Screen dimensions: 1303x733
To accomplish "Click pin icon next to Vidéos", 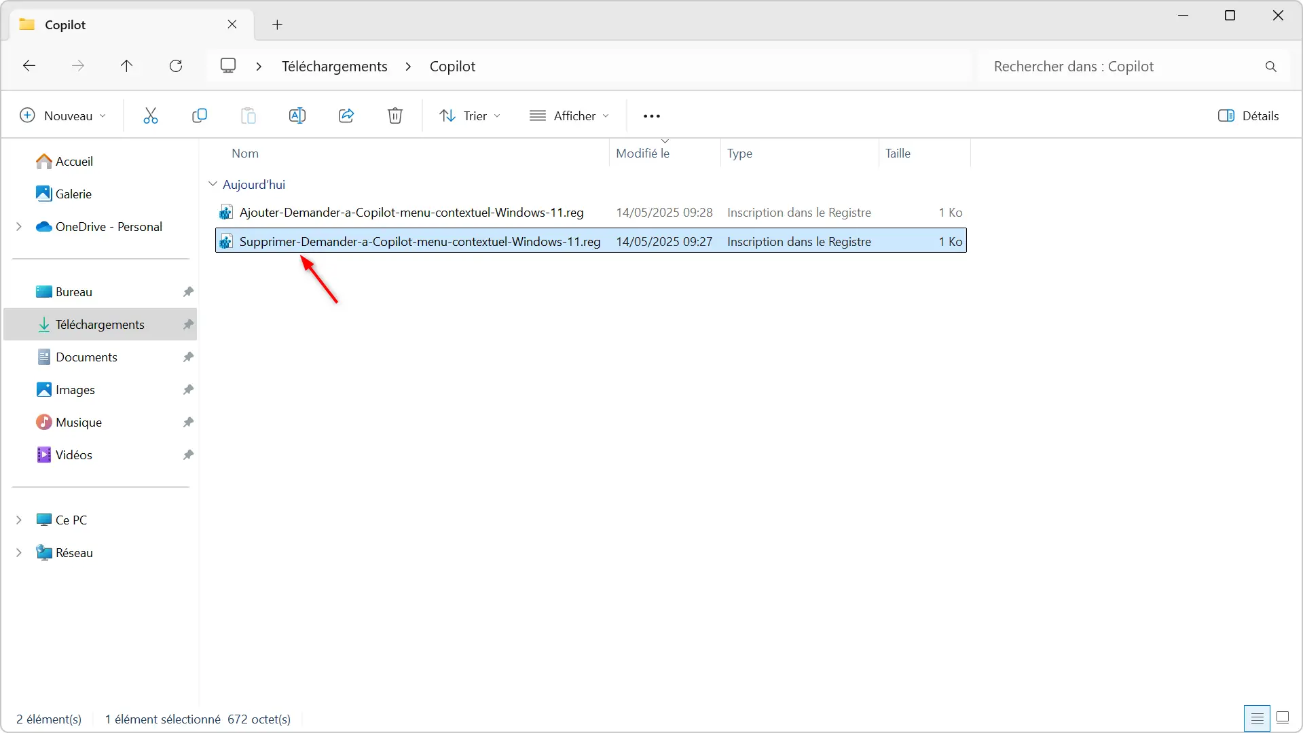I will click(188, 455).
